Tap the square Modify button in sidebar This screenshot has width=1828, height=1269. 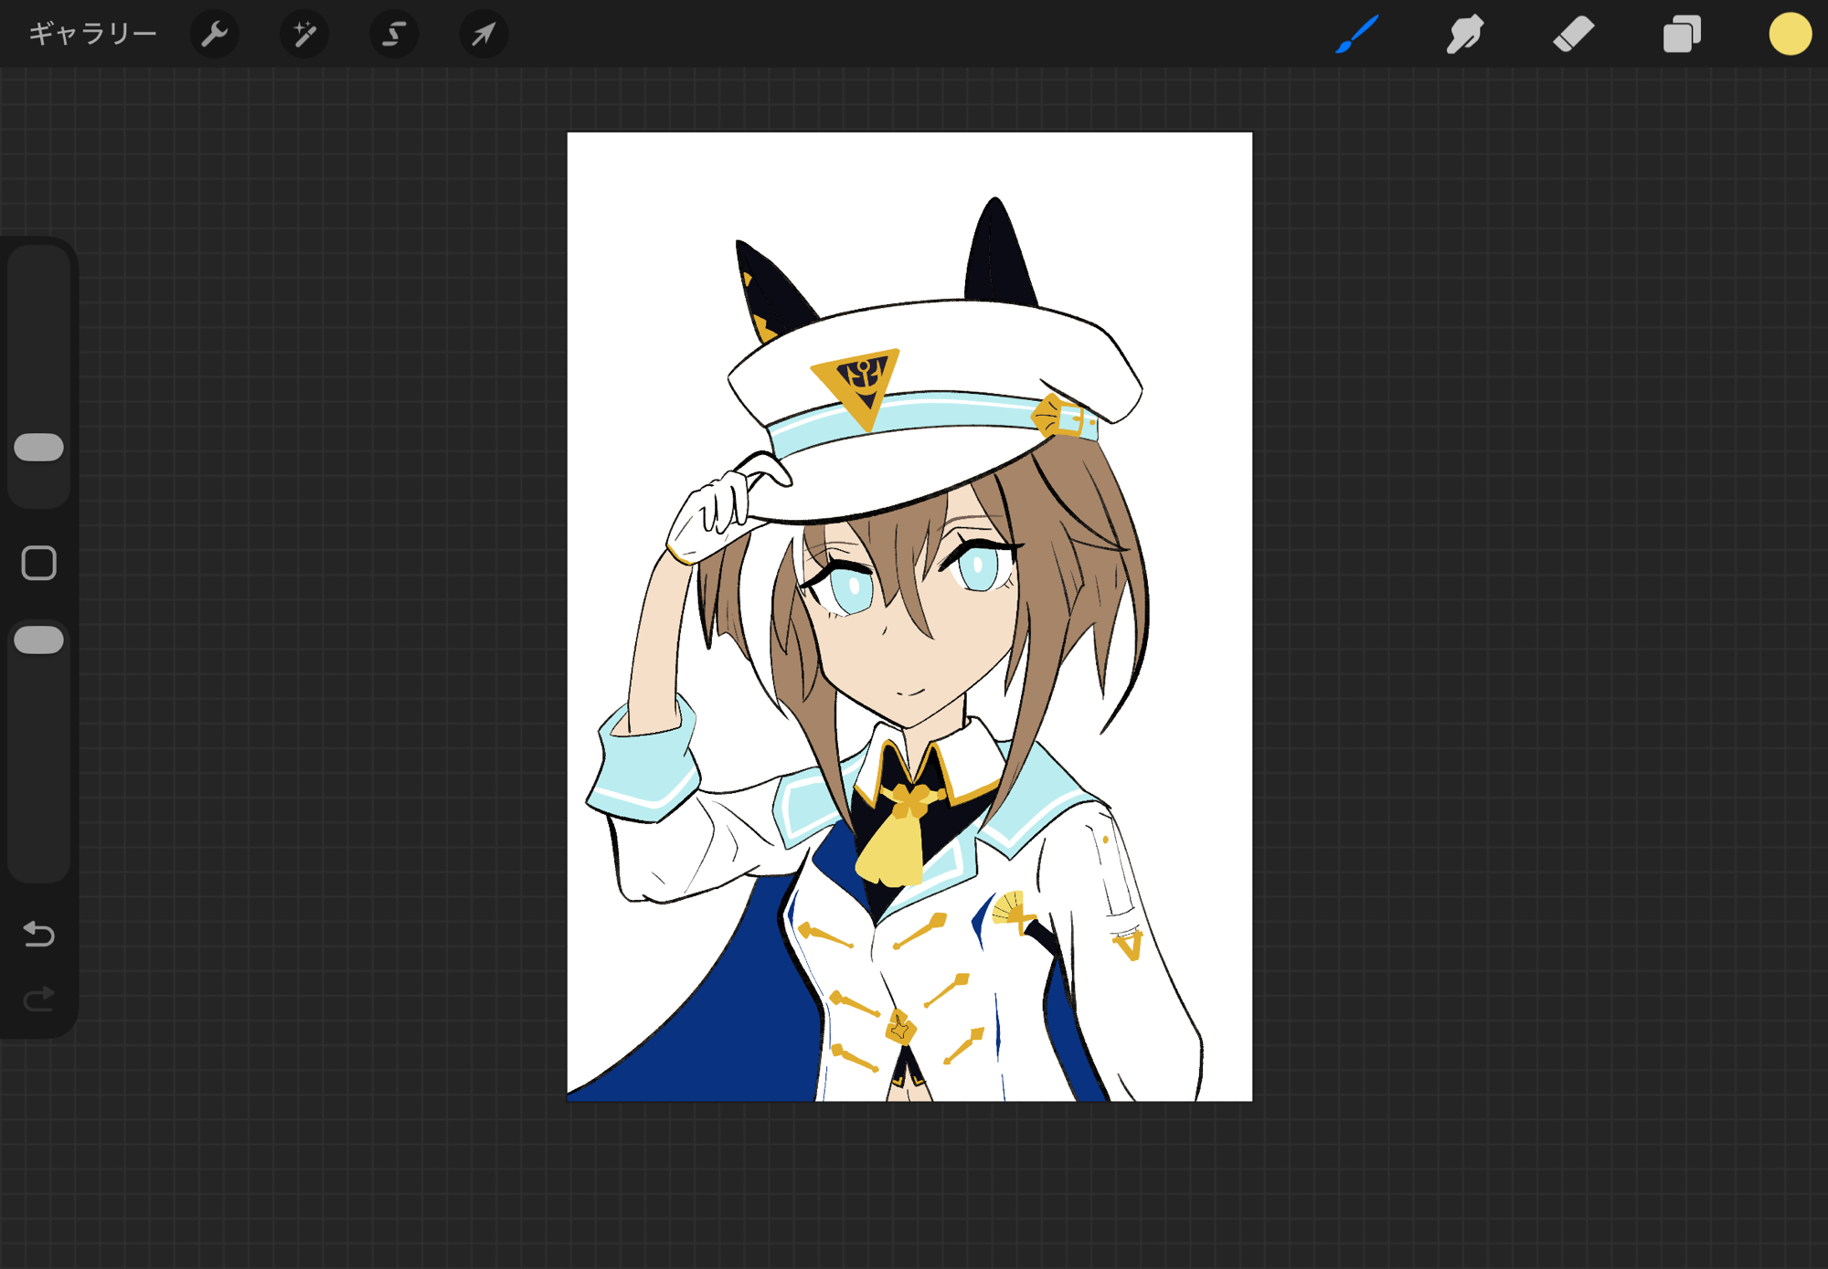pos(38,563)
